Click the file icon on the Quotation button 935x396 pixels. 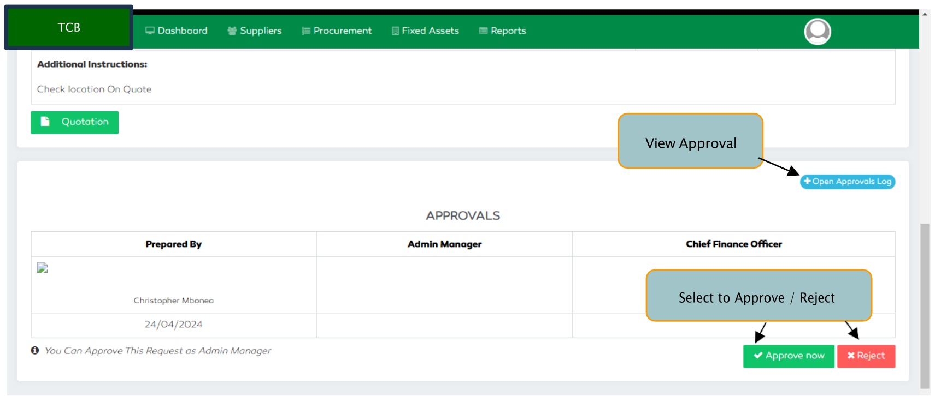pos(45,122)
